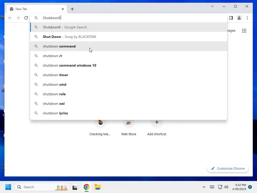This screenshot has height=193, width=257.
Task: Maximize the Chrome window
Action: coord(235,6)
